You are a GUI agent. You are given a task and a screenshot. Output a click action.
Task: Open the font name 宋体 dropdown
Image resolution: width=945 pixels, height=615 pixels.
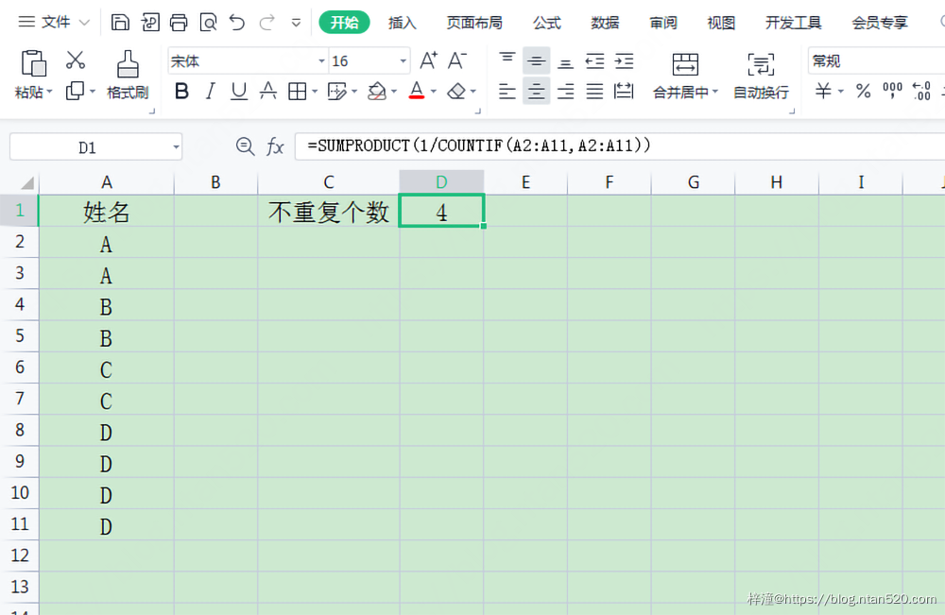pos(321,61)
